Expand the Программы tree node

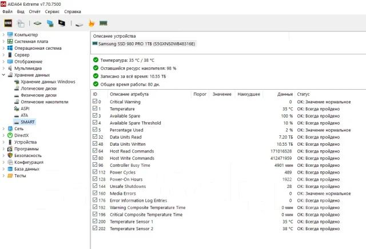point(3,149)
